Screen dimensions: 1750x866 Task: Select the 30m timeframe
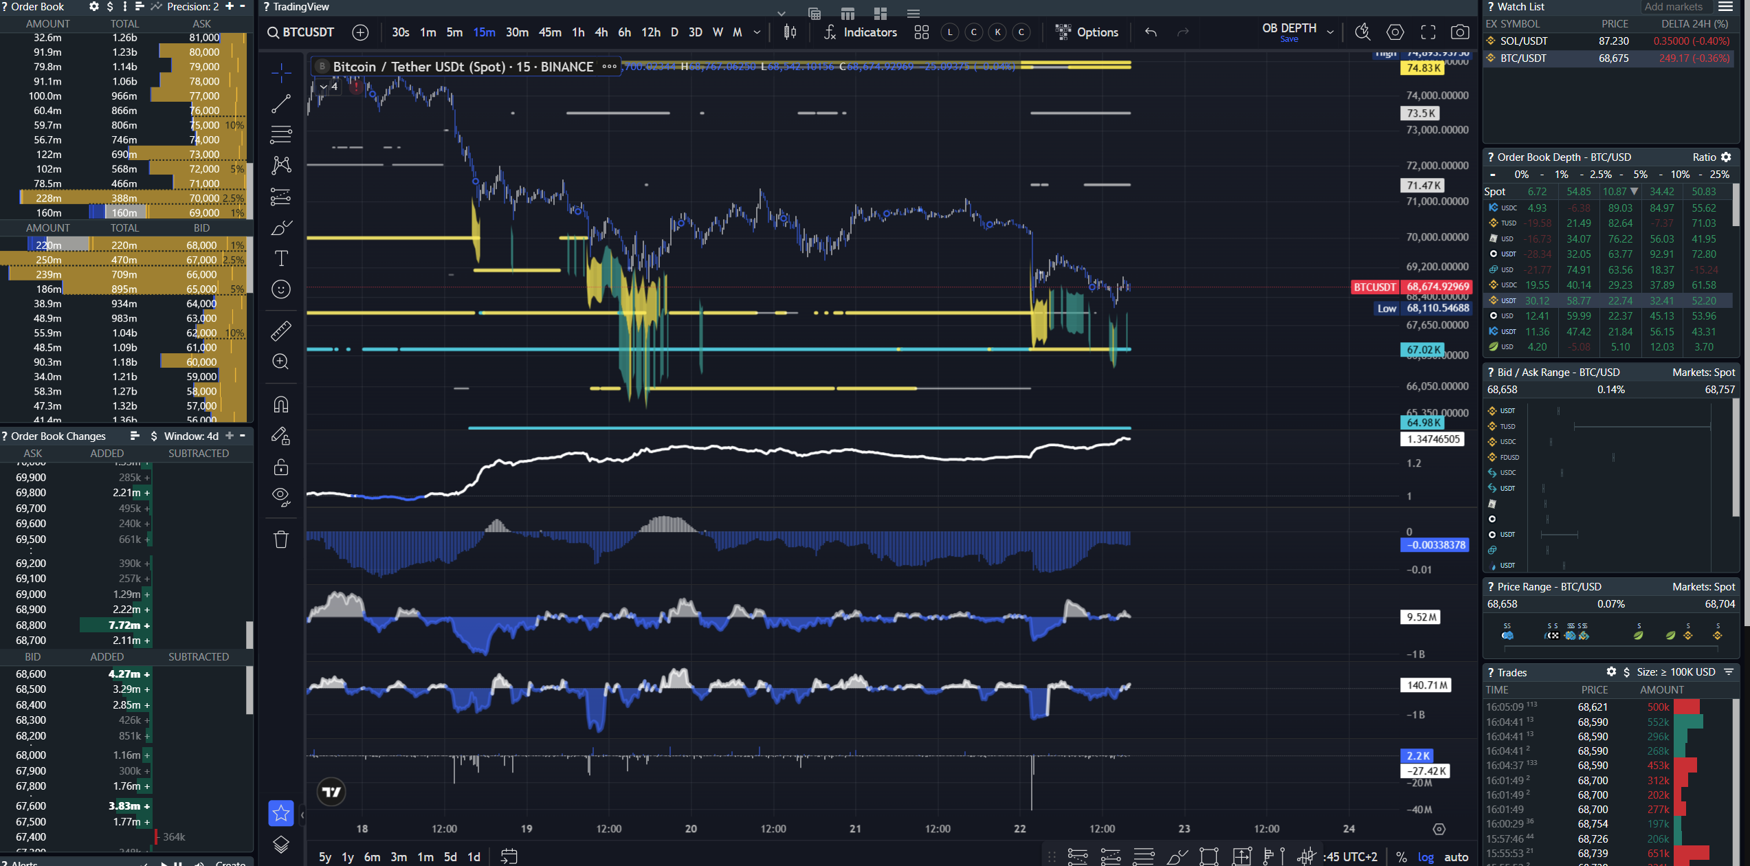(517, 32)
